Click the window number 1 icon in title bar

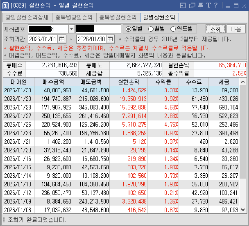click(x=5, y=6)
